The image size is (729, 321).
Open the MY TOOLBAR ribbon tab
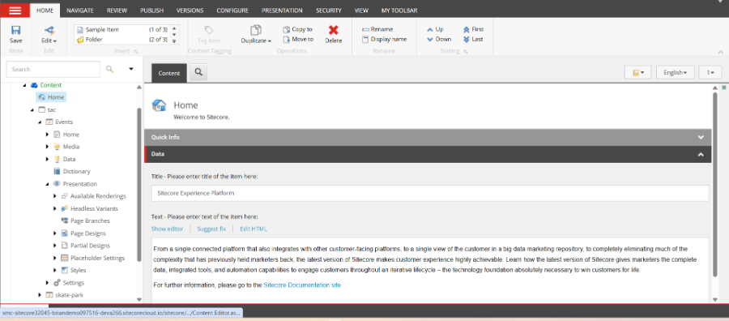point(399,11)
